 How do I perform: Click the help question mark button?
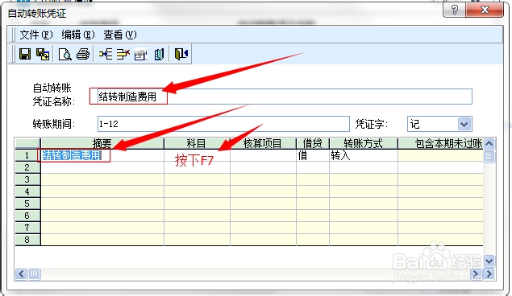[454, 10]
